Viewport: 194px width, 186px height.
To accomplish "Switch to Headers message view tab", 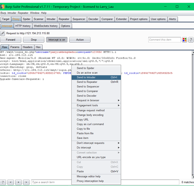I will 28,47.
